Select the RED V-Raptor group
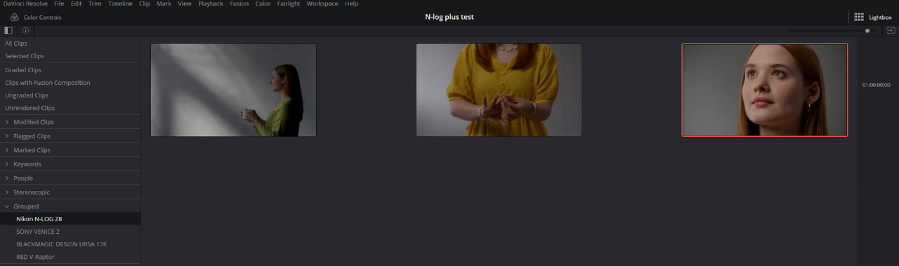 coord(70,257)
